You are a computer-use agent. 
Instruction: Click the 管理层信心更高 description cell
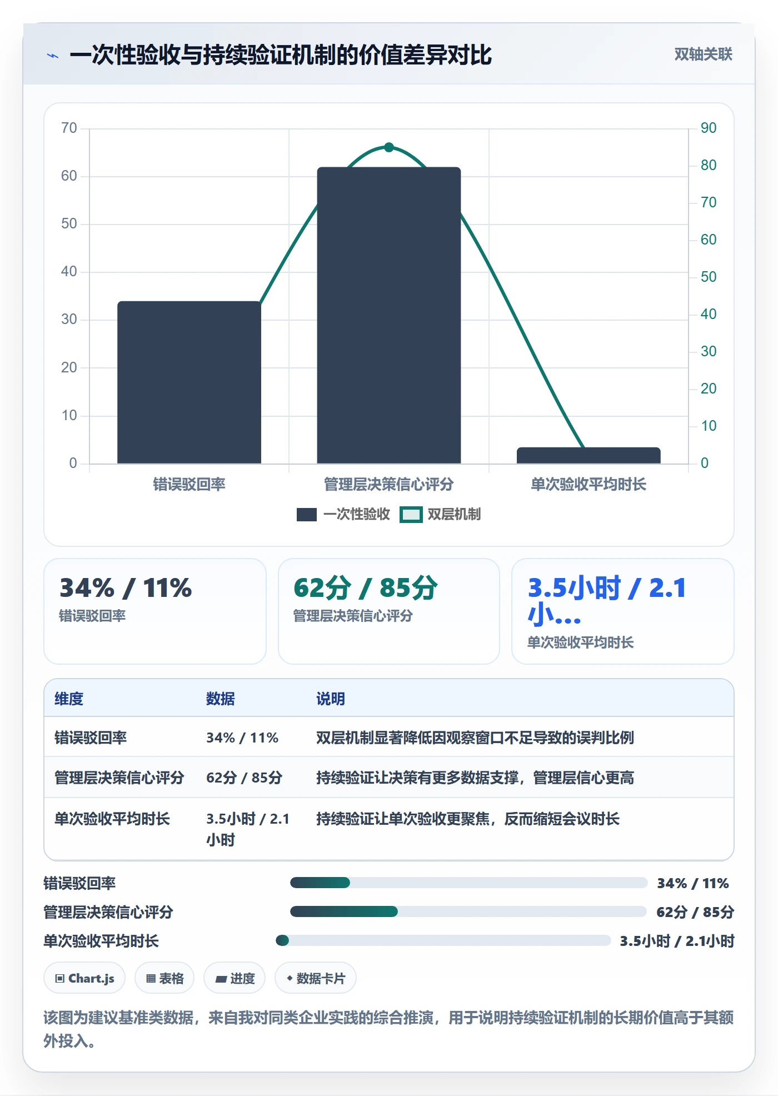475,778
